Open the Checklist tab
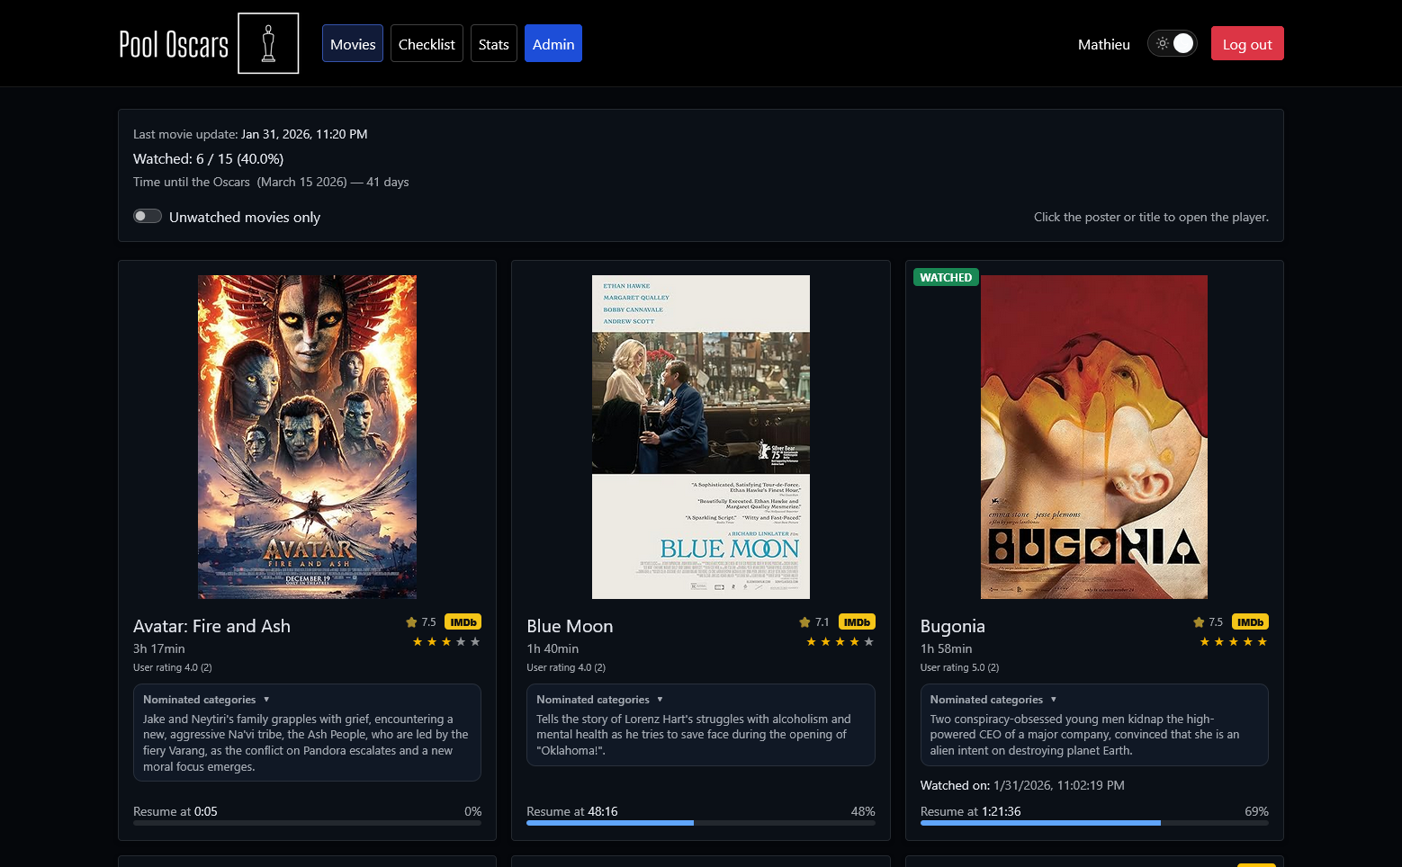1402x867 pixels. click(427, 43)
